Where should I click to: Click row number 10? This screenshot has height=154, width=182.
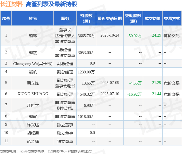click(x=6, y=133)
